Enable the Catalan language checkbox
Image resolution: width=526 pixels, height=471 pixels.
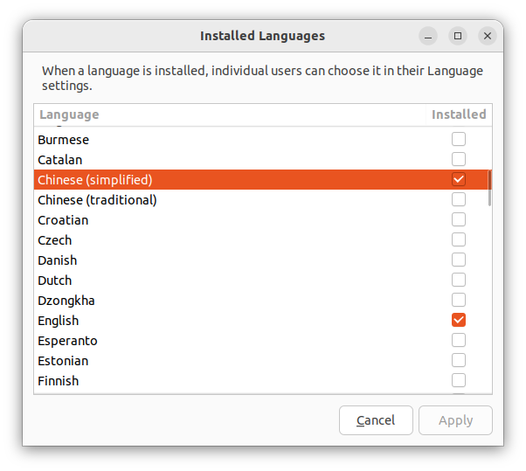point(459,159)
